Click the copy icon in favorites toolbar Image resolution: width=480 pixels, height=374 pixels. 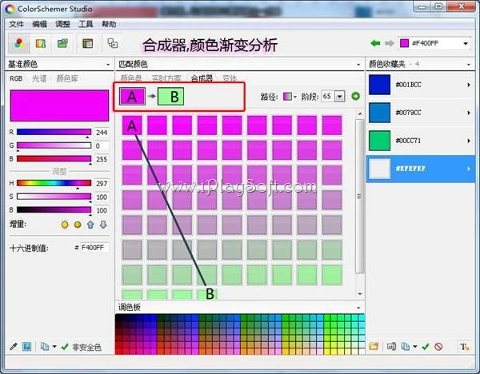pyautogui.click(x=406, y=347)
